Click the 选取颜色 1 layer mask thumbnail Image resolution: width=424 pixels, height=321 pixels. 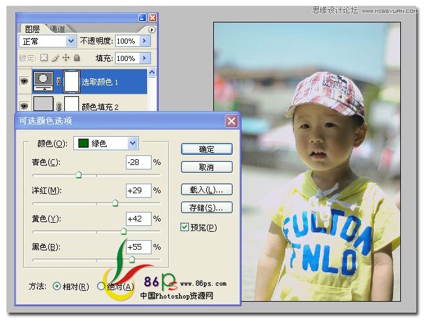[x=71, y=82]
